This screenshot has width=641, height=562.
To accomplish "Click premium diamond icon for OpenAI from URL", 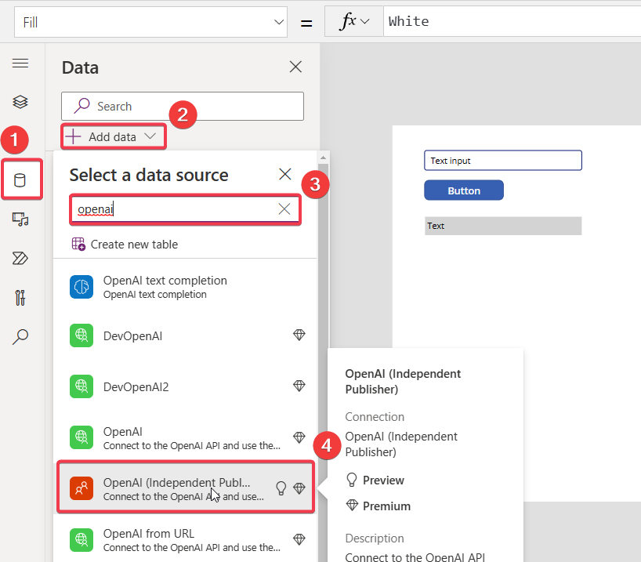I will coord(299,539).
